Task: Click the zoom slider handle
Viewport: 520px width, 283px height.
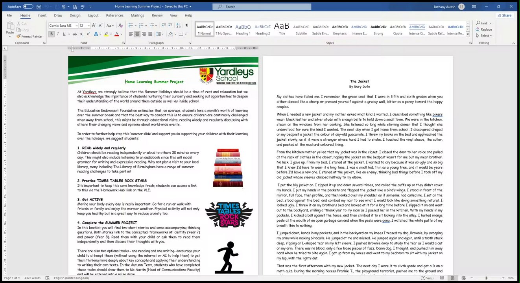Action: pos(486,278)
